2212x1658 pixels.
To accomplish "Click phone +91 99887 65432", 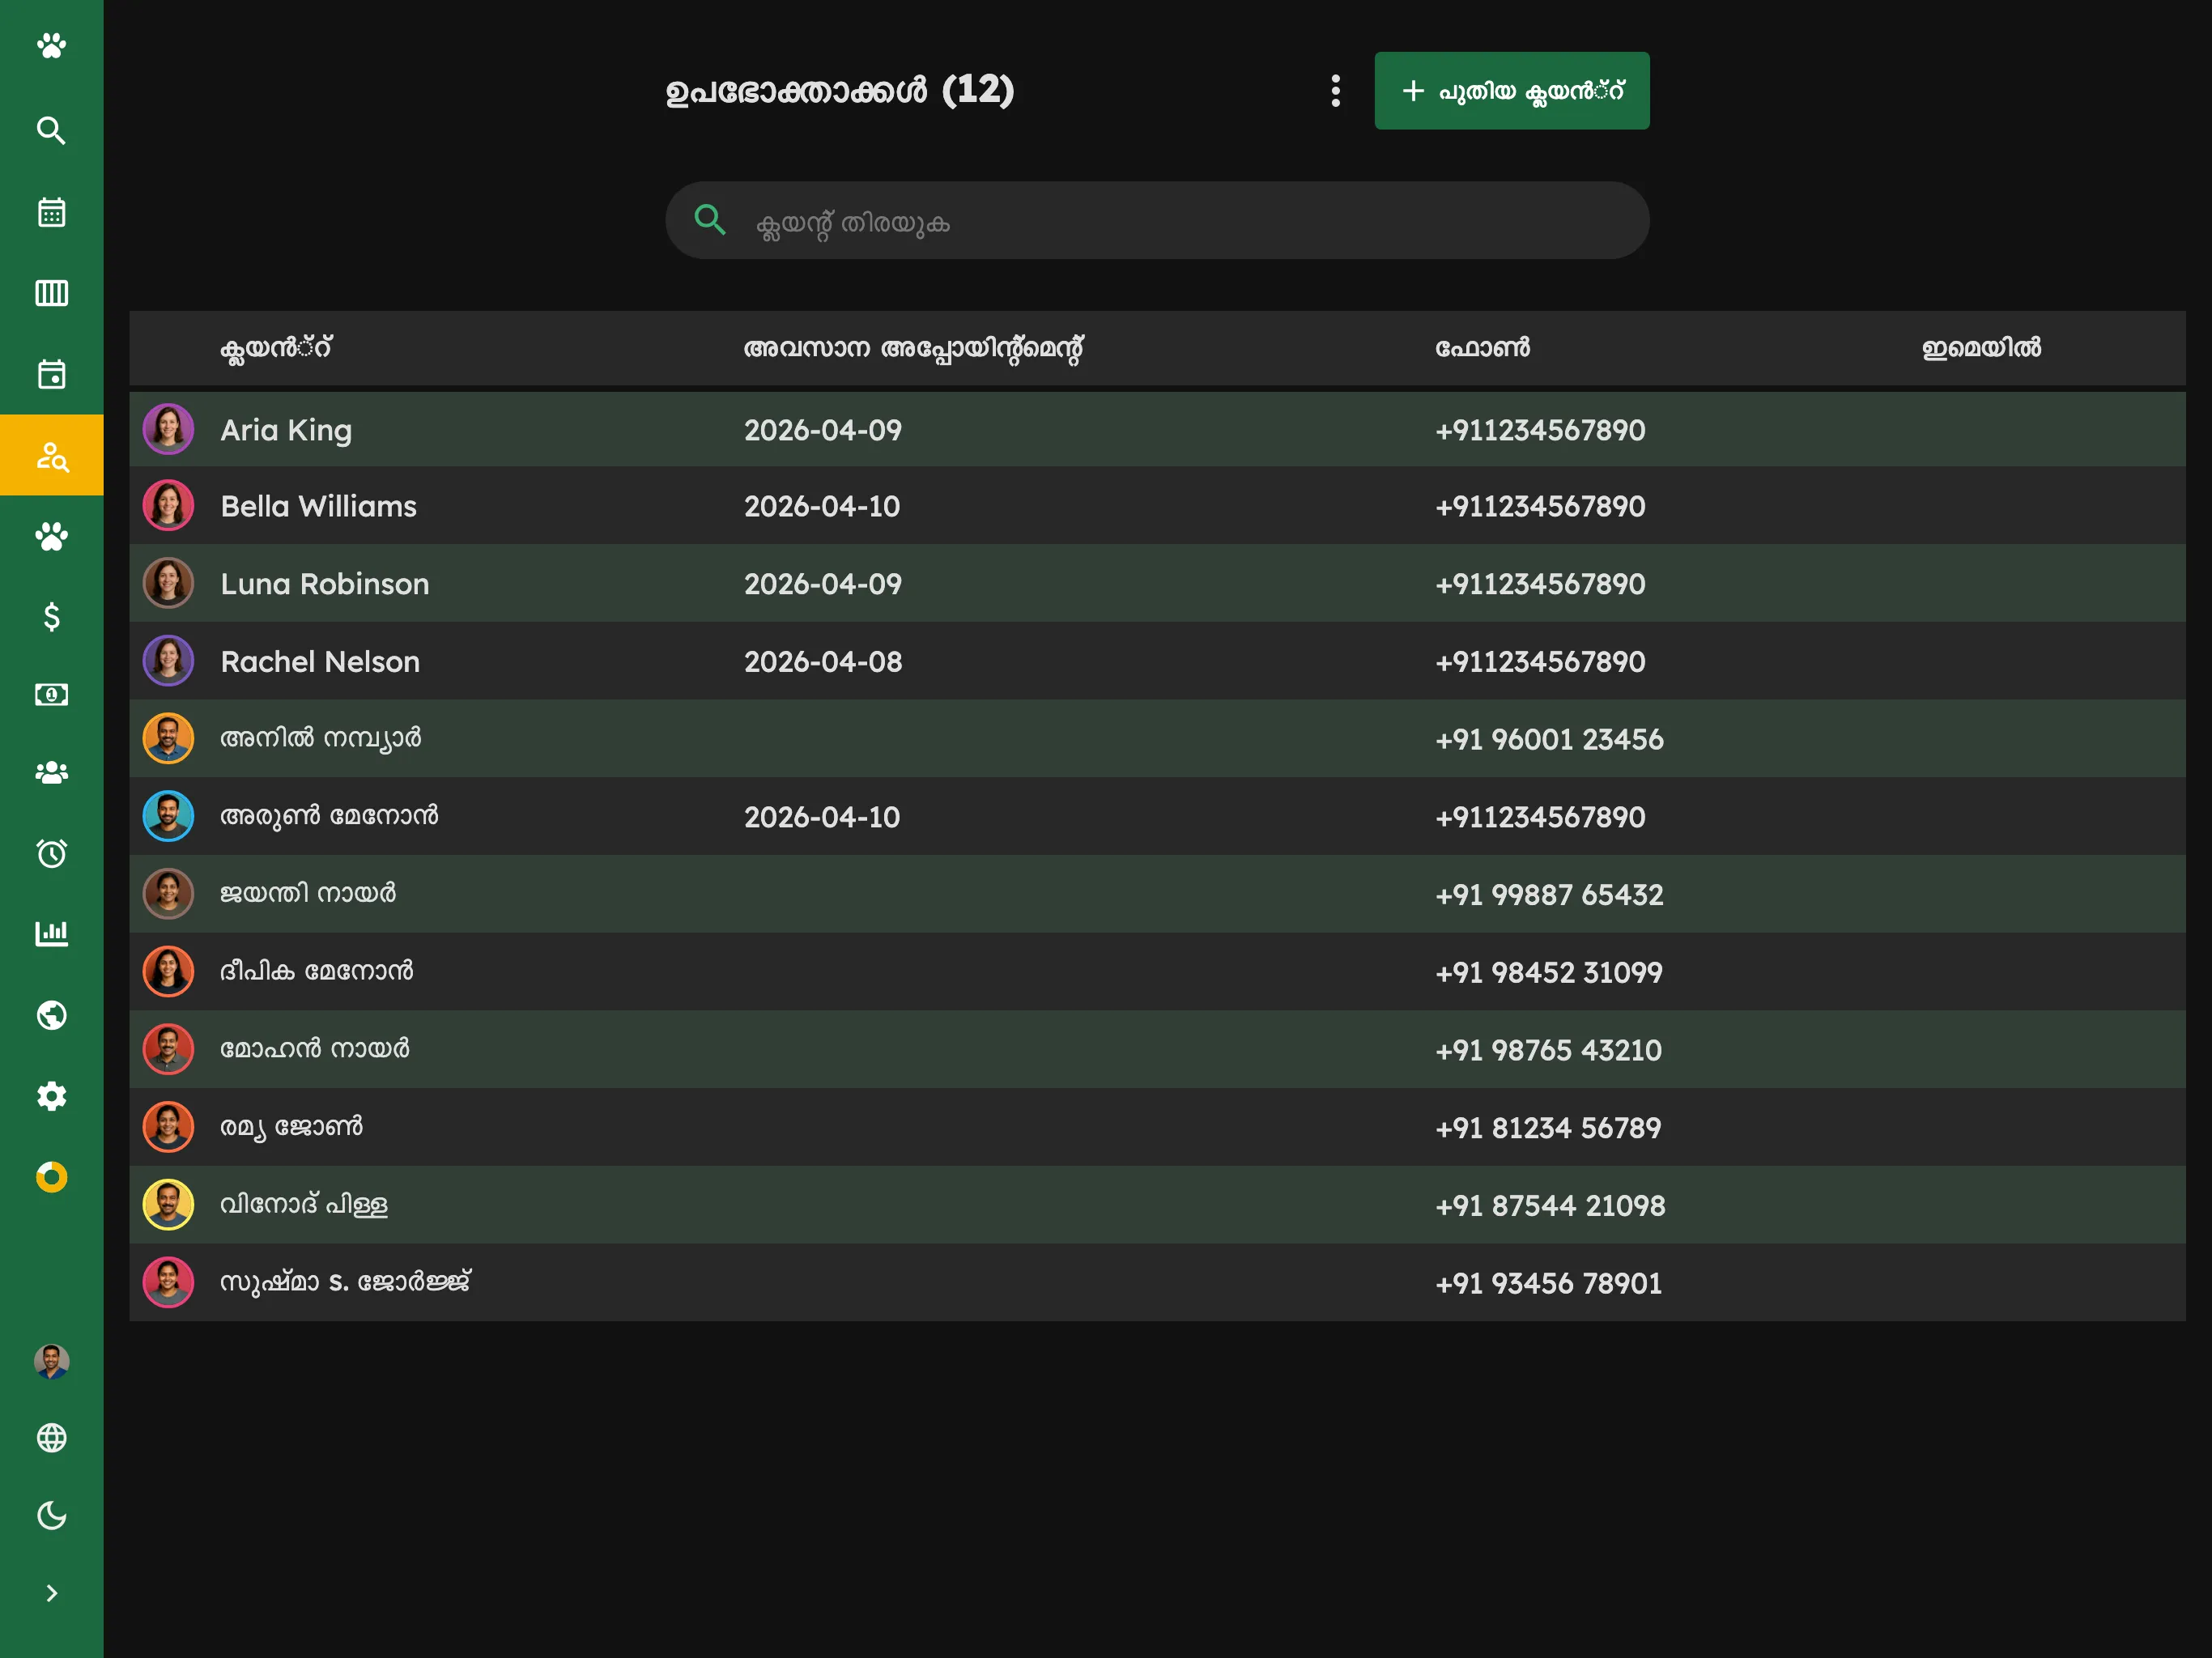I will click(1549, 895).
